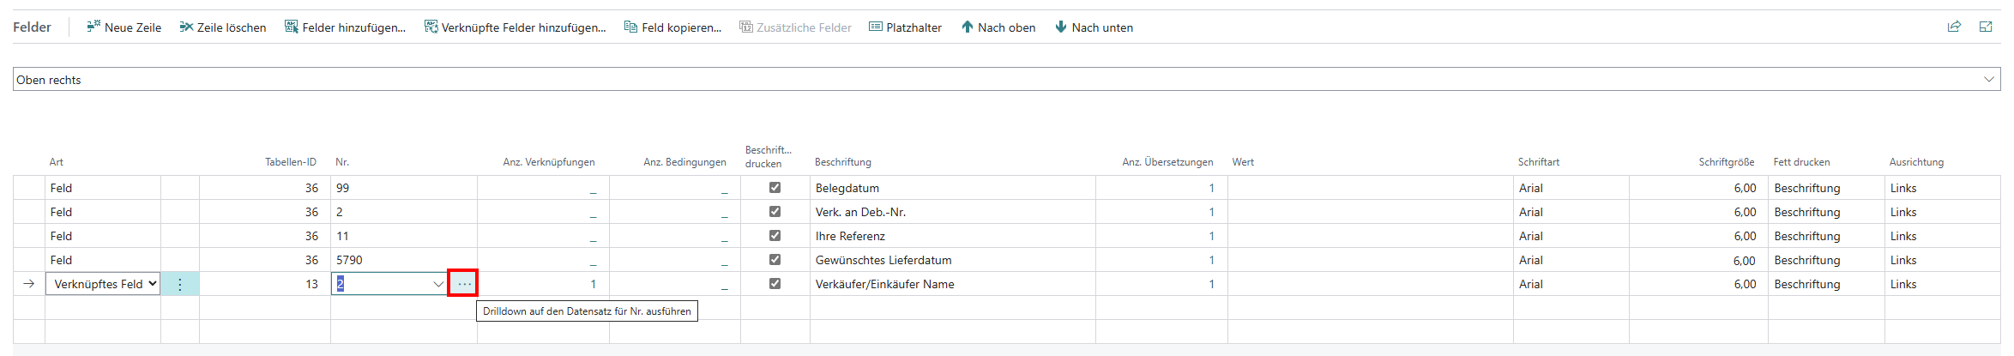Click Nach oben label

coord(1006,27)
